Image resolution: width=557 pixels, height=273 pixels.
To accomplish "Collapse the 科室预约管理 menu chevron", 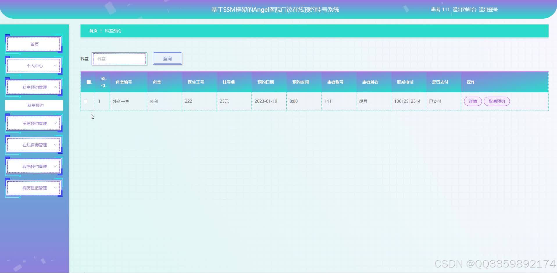I will pos(55,87).
